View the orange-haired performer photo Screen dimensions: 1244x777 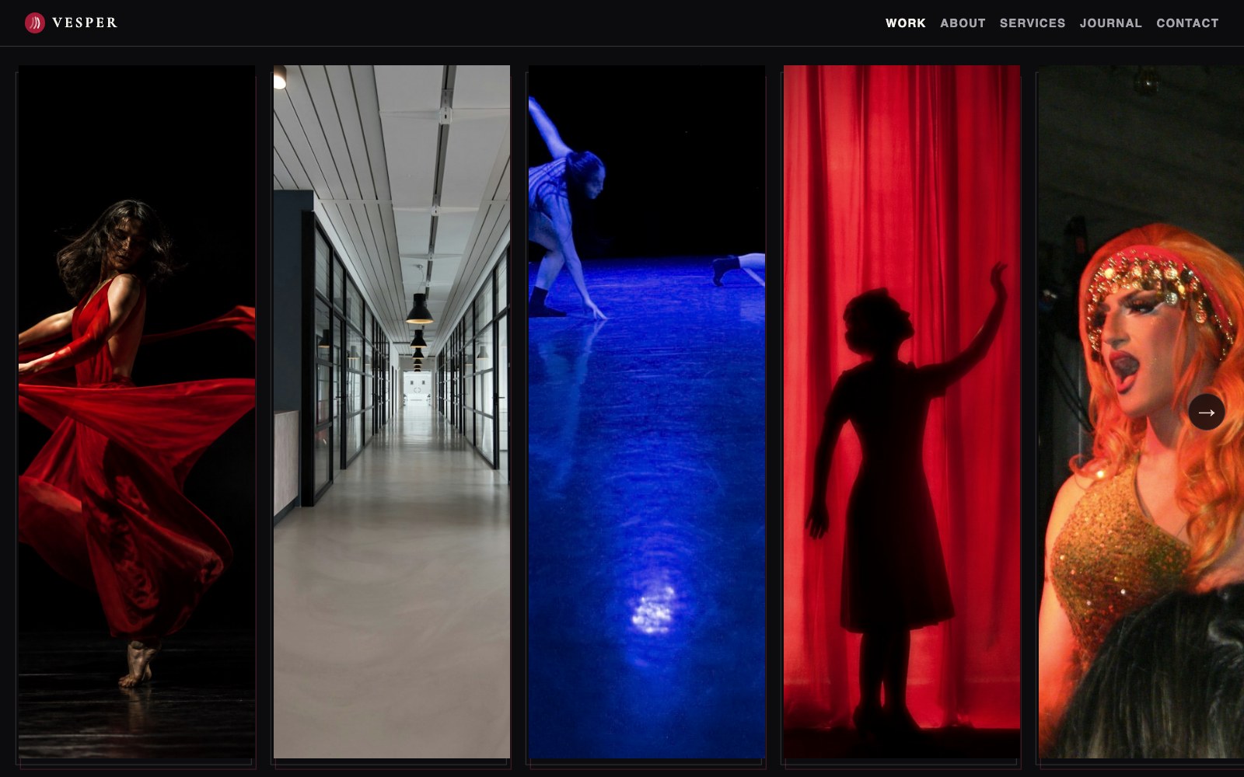pyautogui.click(x=1141, y=412)
